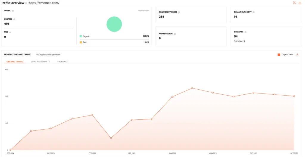Click info icon beside Traffic Overview title
305x159 pixels.
(26, 3)
